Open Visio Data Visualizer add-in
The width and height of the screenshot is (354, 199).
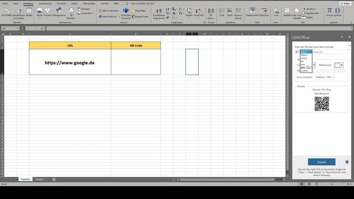(x=126, y=13)
